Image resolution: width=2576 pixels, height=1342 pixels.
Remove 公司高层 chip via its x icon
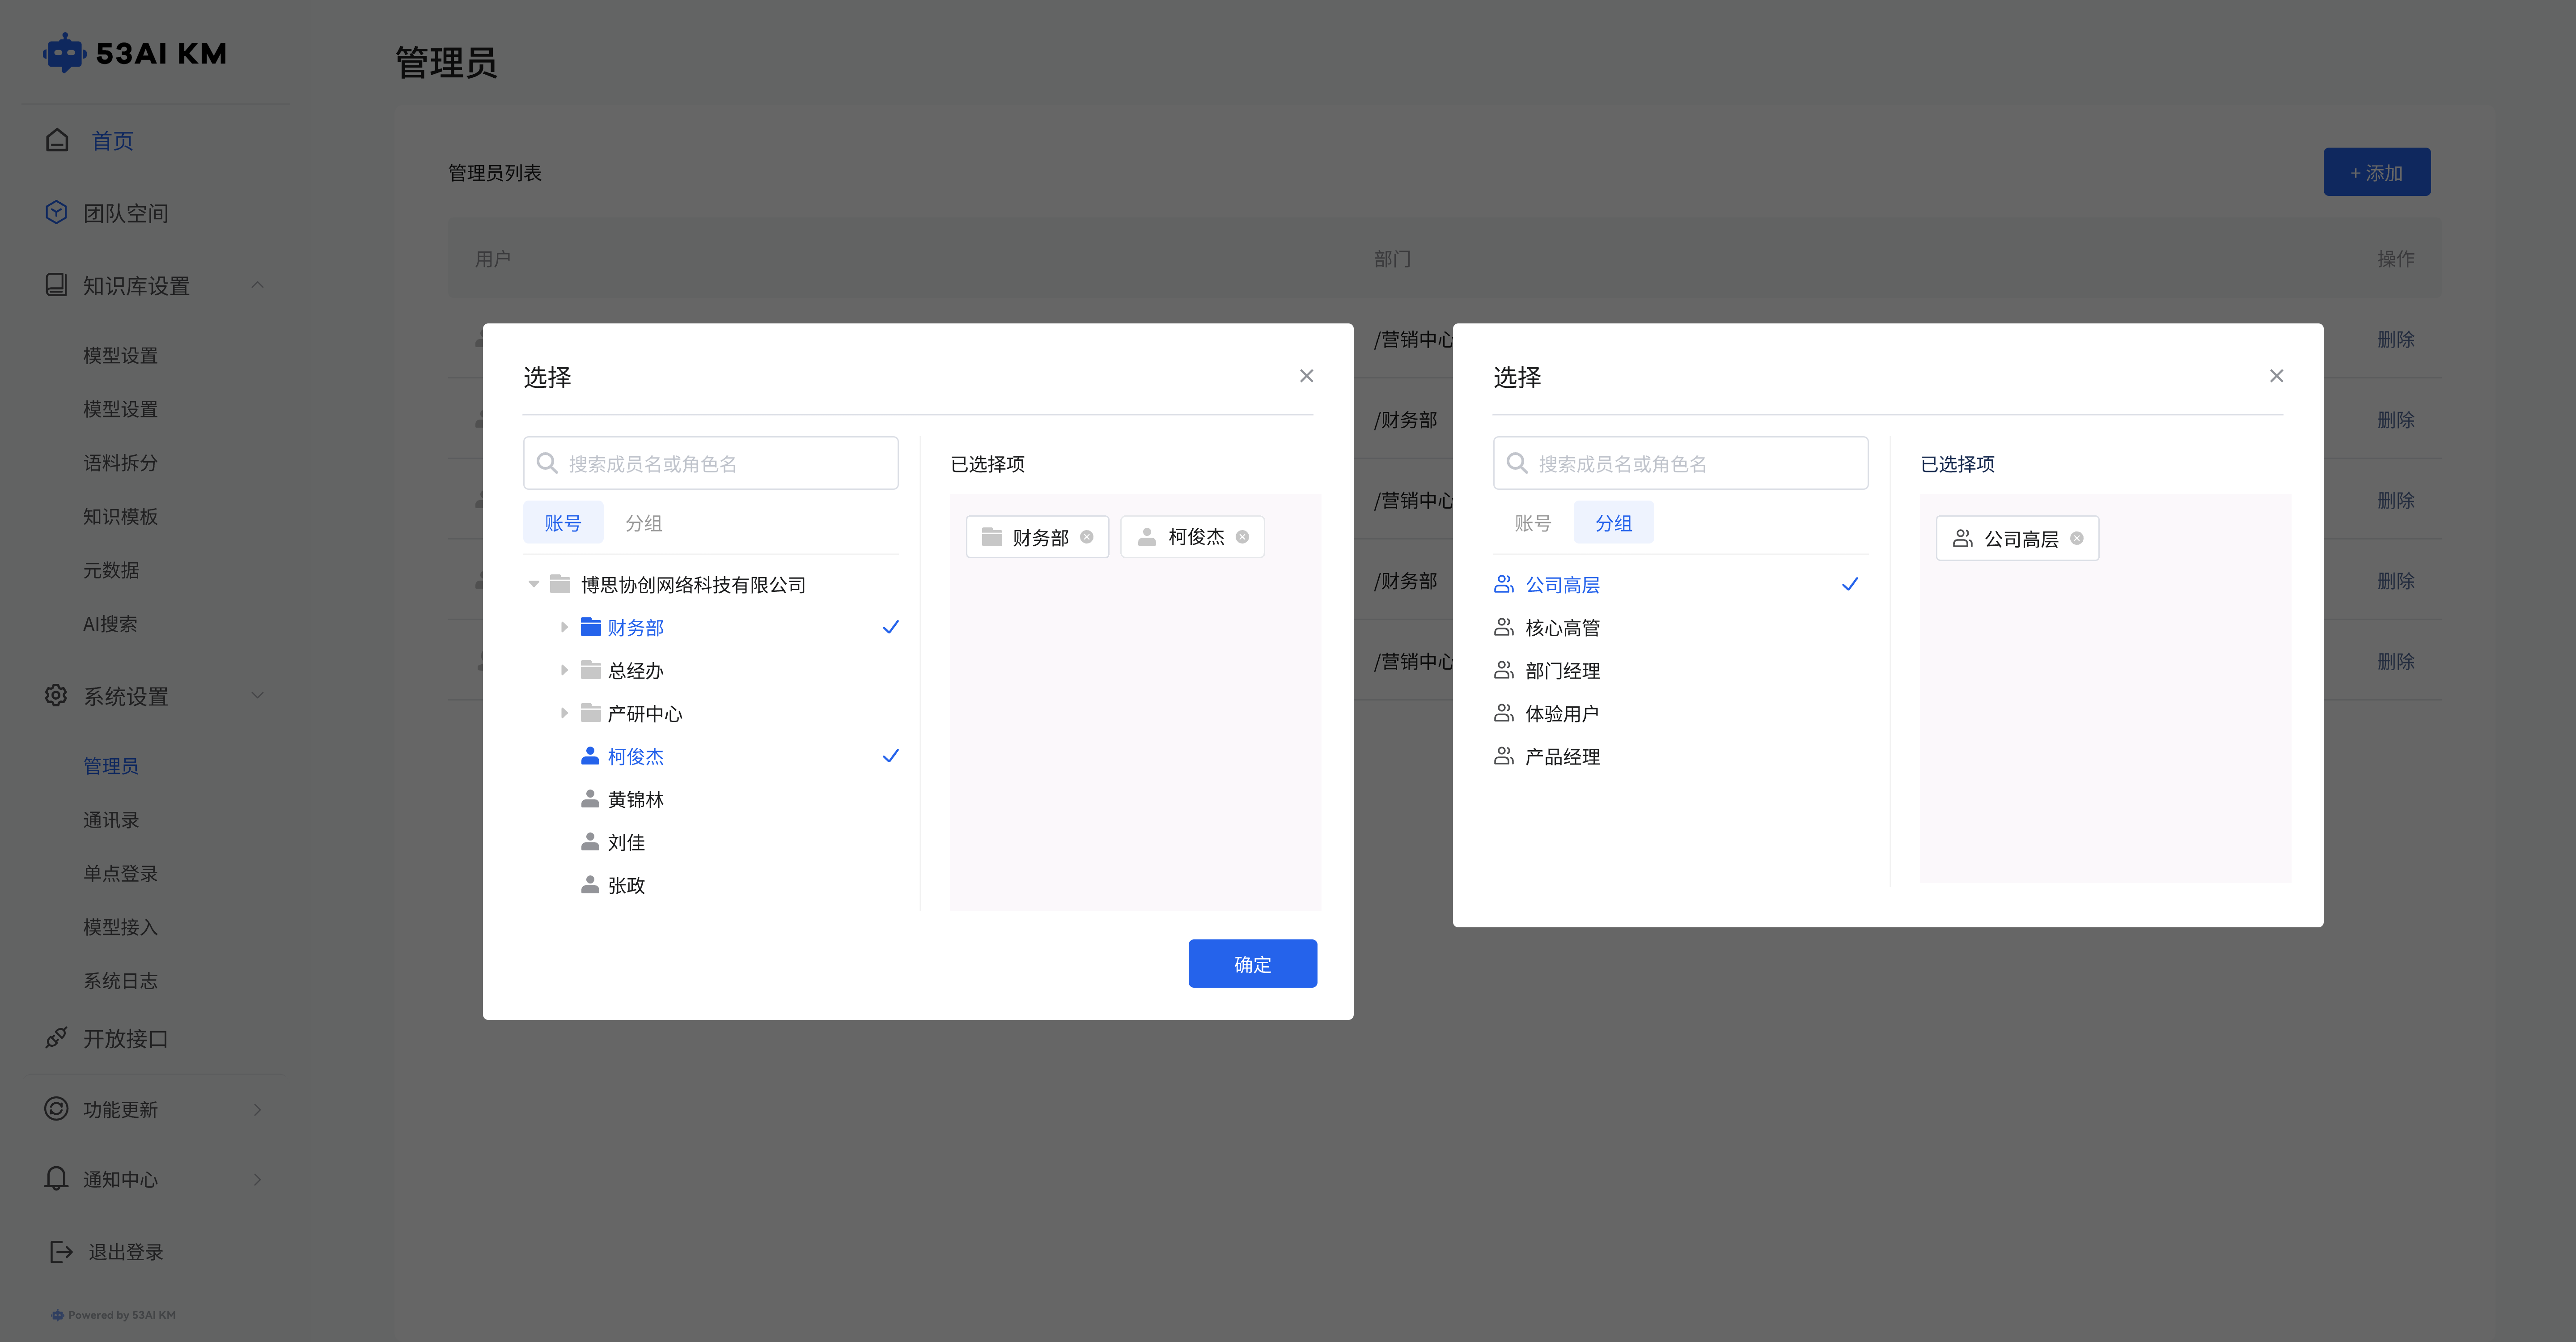(x=2077, y=538)
